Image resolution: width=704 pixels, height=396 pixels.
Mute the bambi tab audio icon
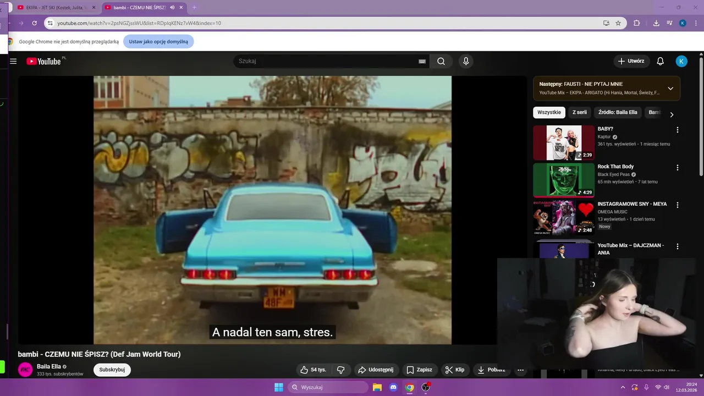pyautogui.click(x=172, y=8)
